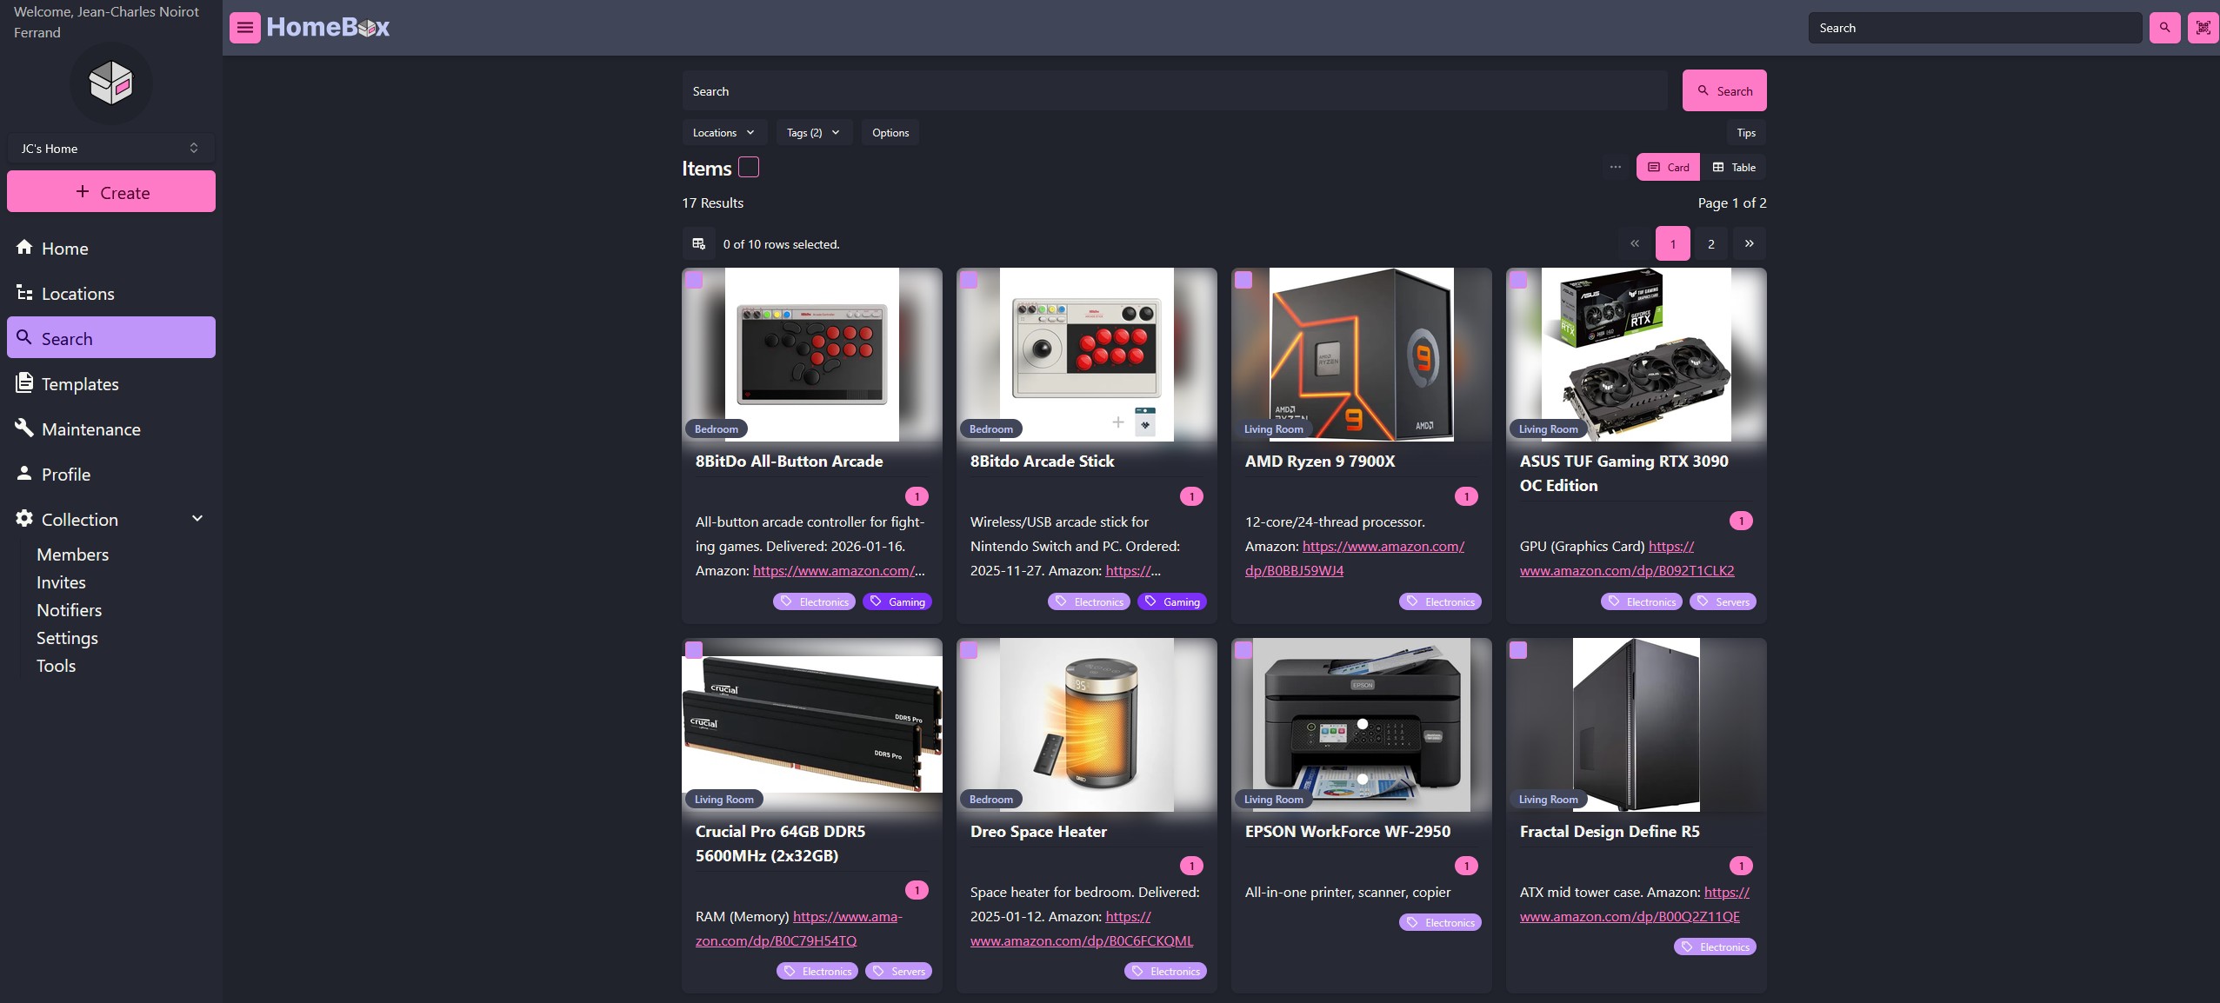
Task: Focus the main items search field
Action: (x=1175, y=90)
